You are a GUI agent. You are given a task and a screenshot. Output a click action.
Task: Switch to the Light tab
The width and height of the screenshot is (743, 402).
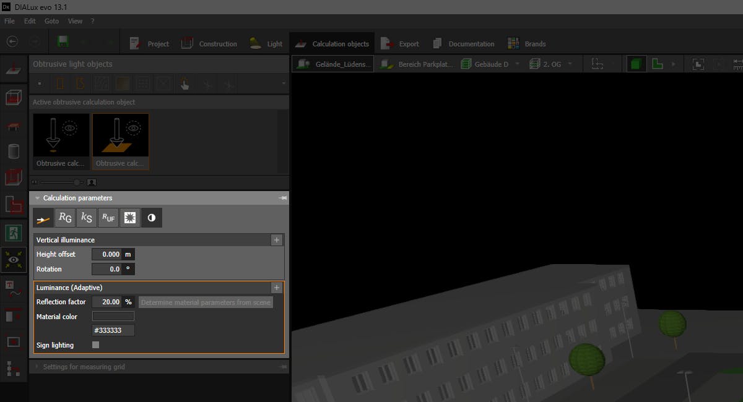click(266, 44)
